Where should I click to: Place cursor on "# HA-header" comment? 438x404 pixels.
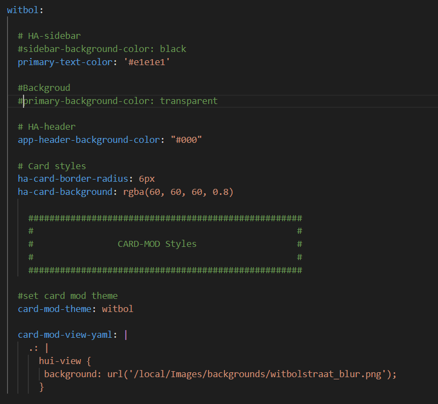tap(47, 126)
